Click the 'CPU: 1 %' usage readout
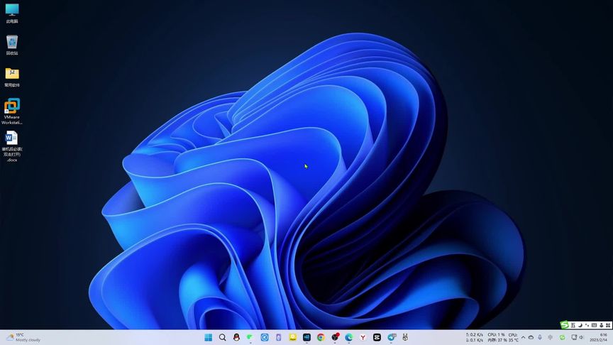 (x=496, y=335)
